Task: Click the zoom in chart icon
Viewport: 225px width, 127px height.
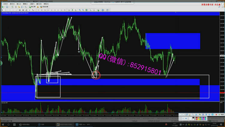Action: click(79, 10)
